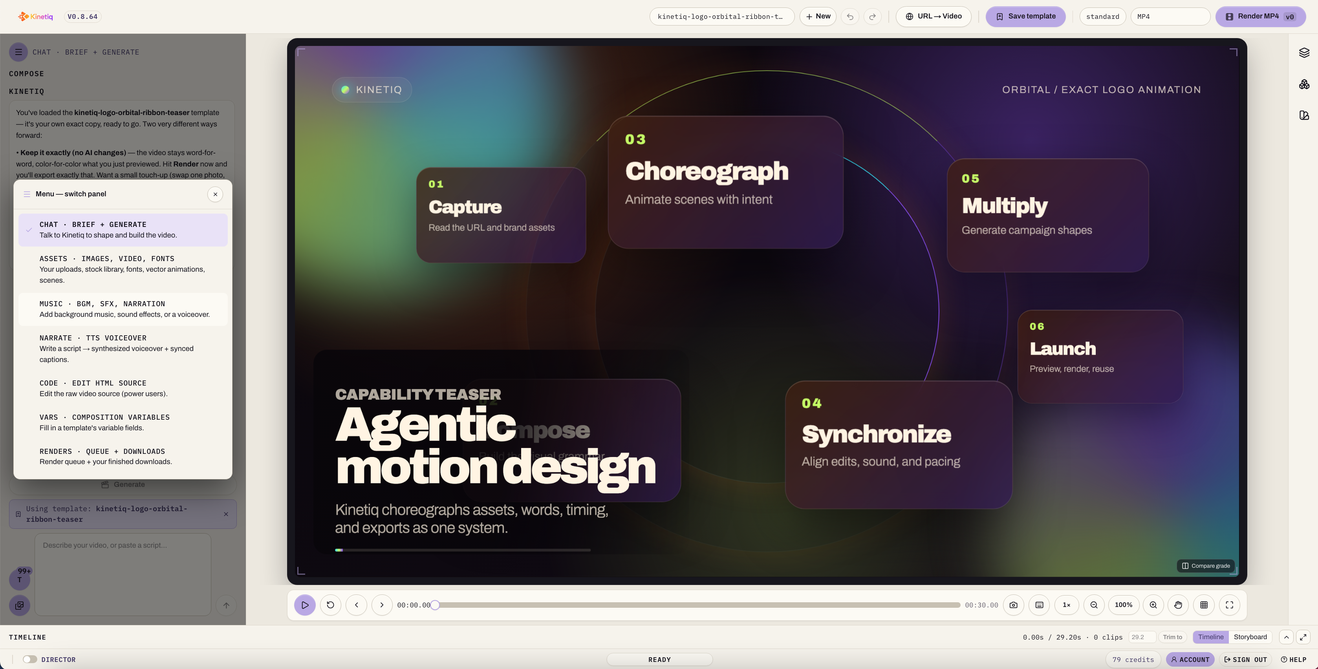
Task: Open the styles swatch icon in right sidebar
Action: pyautogui.click(x=1304, y=115)
